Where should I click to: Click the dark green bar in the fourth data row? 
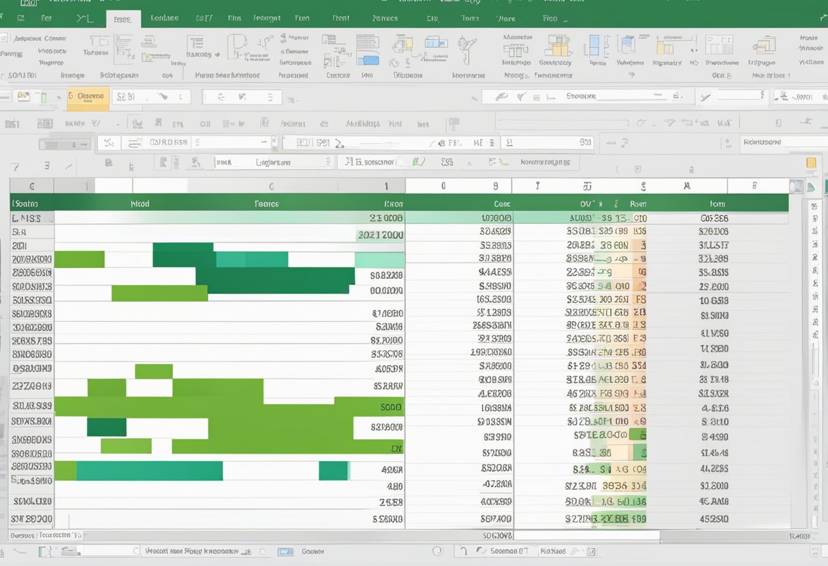click(x=184, y=259)
